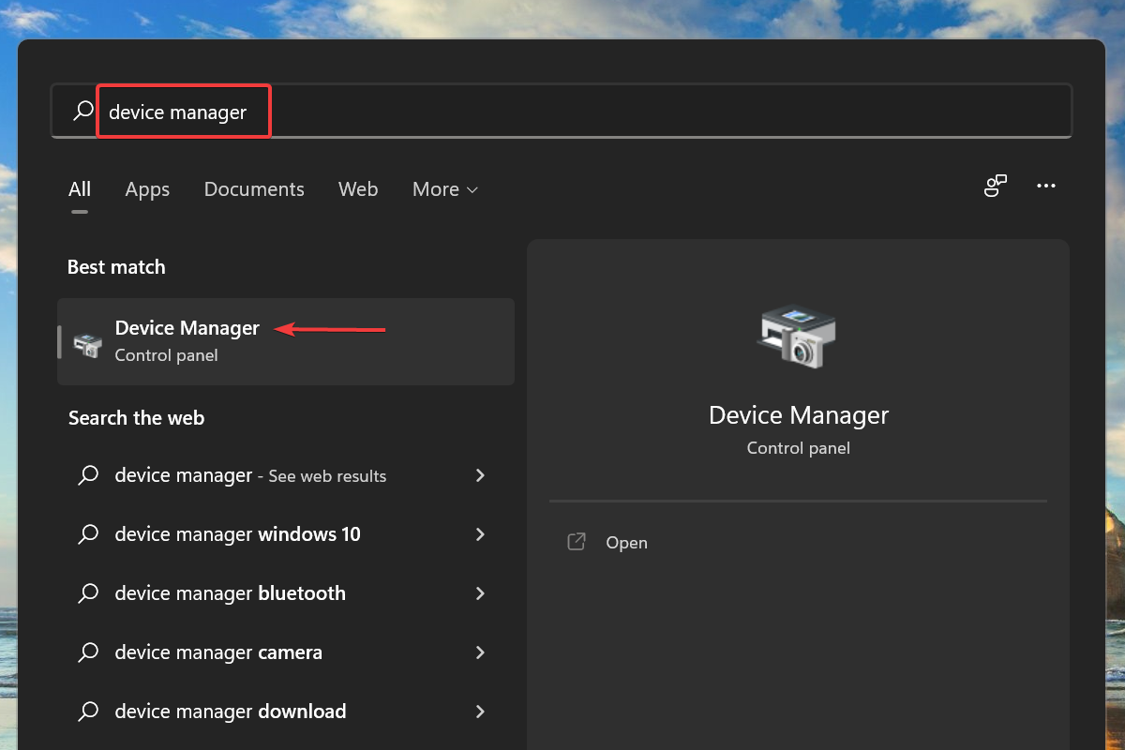Image resolution: width=1125 pixels, height=750 pixels.
Task: Switch to the Documents filter
Action: click(x=254, y=189)
